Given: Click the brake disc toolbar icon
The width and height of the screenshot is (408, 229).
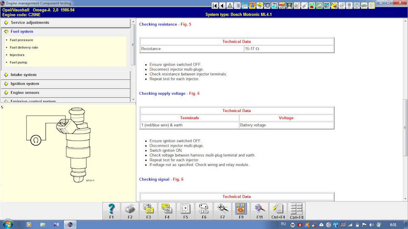Looking at the screenshot, I should coord(267,6).
